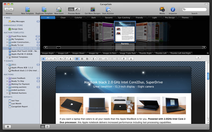Open the font size dropdown
Image resolution: width=212 pixels, height=132 pixels.
(61, 59)
